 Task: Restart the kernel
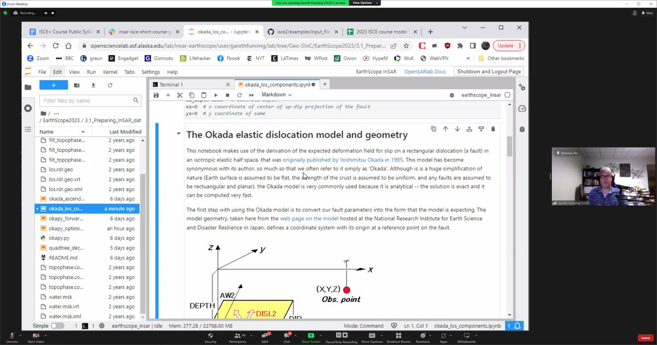click(239, 95)
